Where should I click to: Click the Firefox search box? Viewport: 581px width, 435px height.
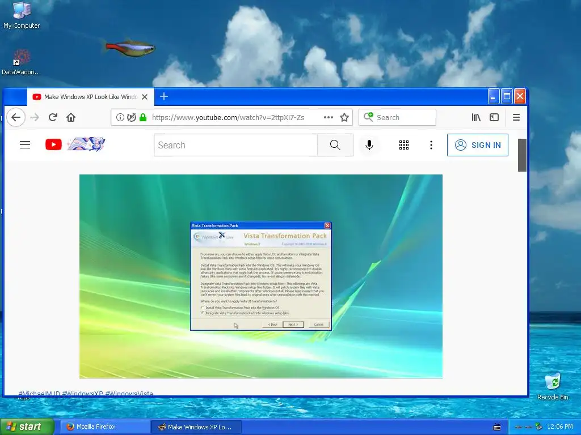click(x=397, y=117)
